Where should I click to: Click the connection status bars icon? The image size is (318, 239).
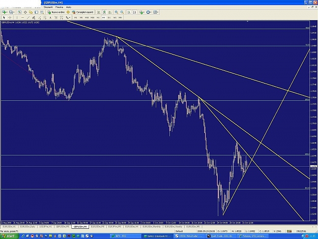coord(289,231)
